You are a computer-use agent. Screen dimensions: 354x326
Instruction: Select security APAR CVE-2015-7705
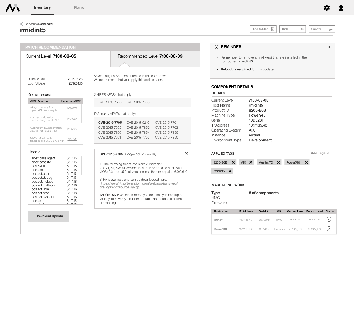110,123
